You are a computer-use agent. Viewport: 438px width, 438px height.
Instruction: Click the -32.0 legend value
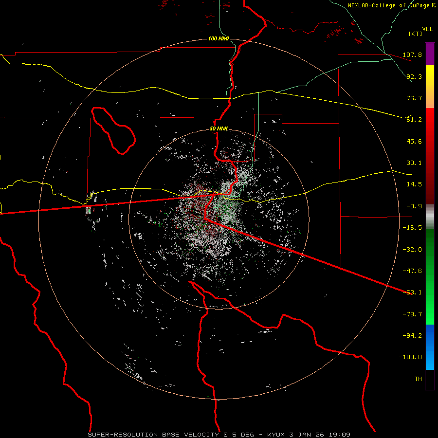412,250
